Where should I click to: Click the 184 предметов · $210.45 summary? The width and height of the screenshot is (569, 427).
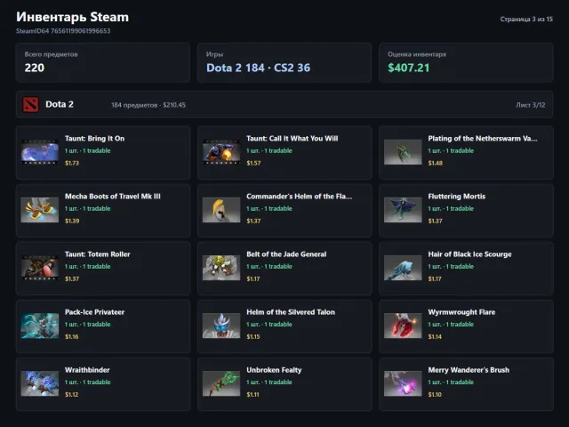[148, 105]
